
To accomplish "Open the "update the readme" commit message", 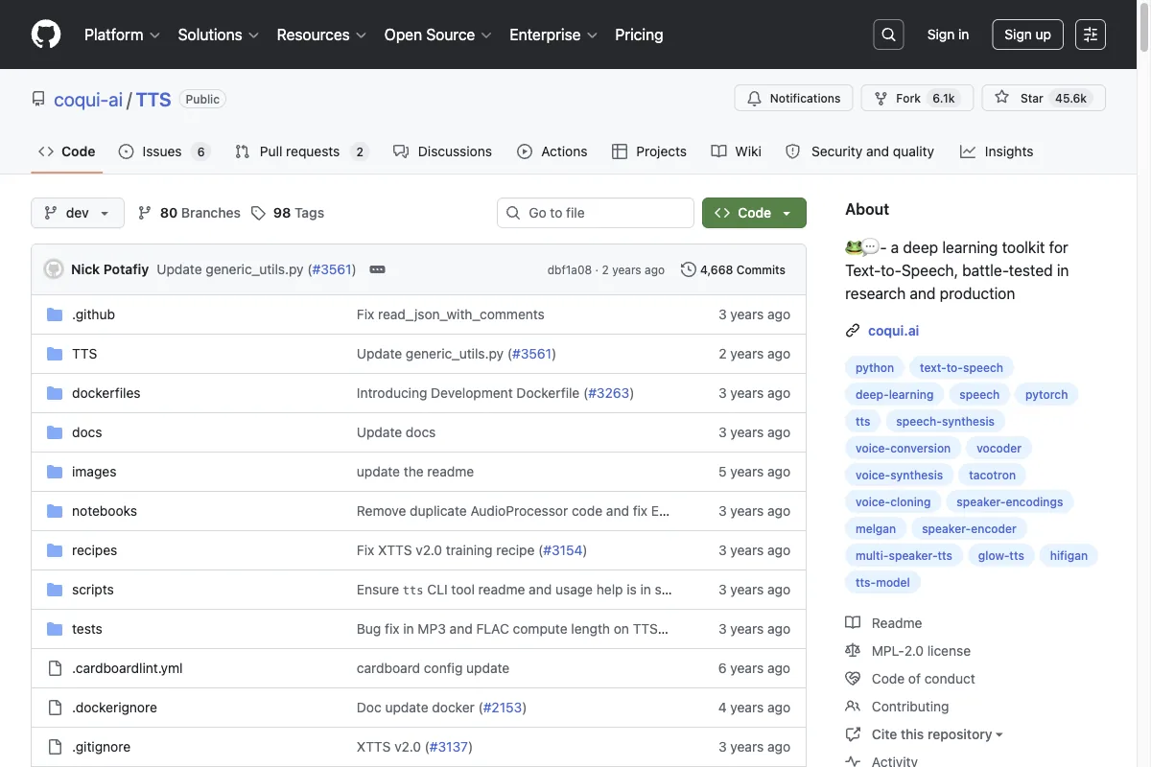I will 415,472.
